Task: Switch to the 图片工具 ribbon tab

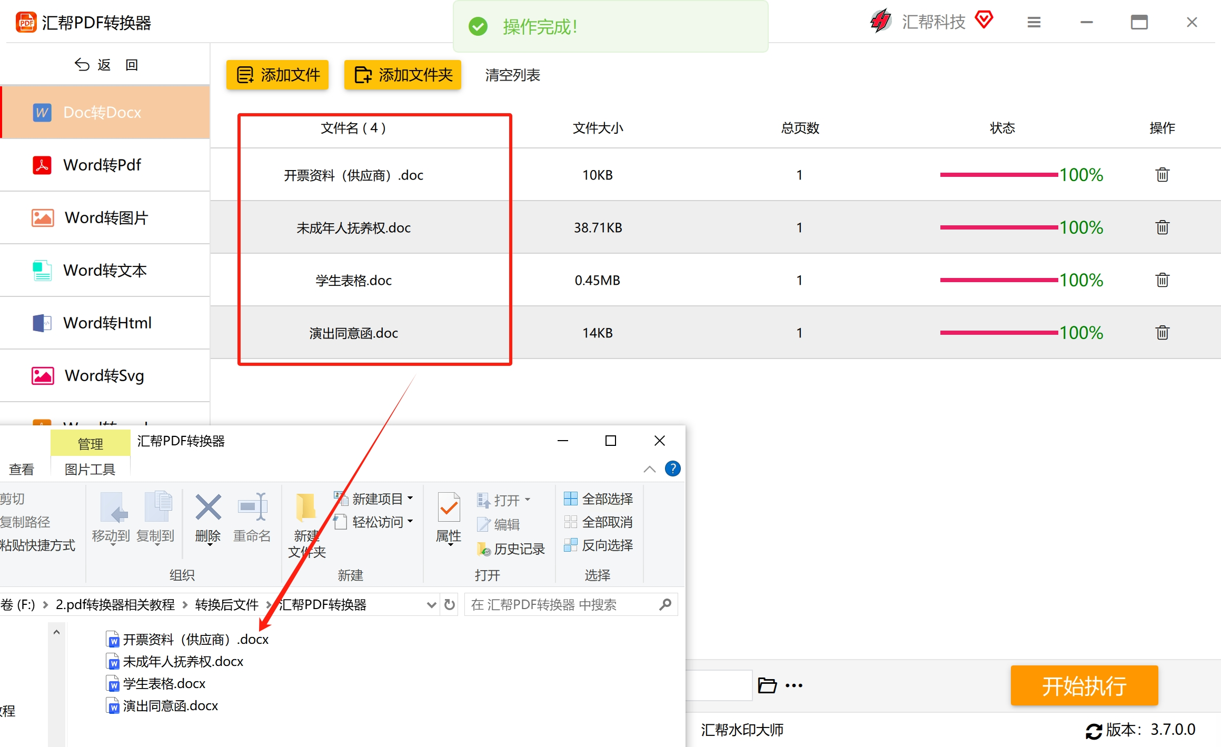Action: [x=90, y=469]
